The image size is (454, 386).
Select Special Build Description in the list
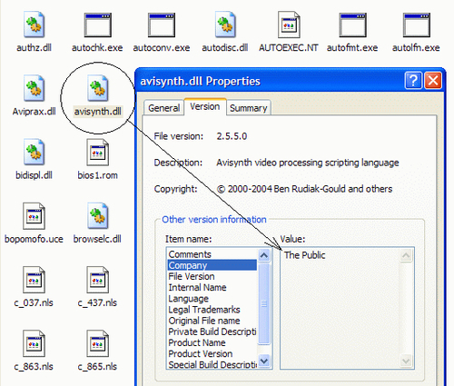tap(212, 364)
